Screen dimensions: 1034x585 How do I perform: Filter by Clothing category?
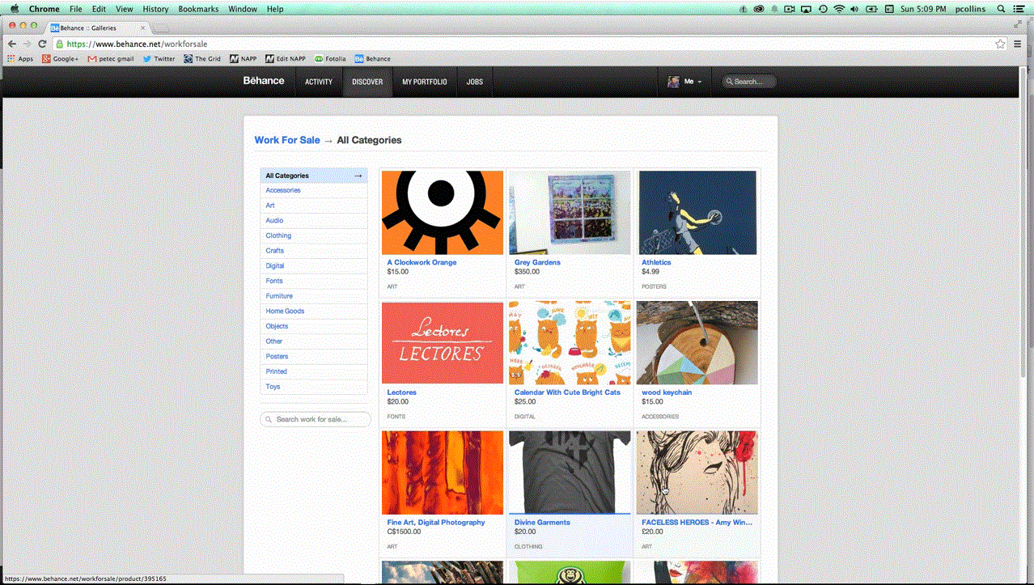278,235
